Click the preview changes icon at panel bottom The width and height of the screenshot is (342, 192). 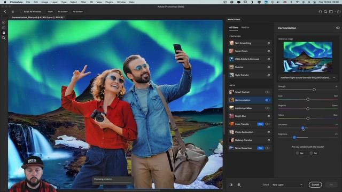click(231, 185)
